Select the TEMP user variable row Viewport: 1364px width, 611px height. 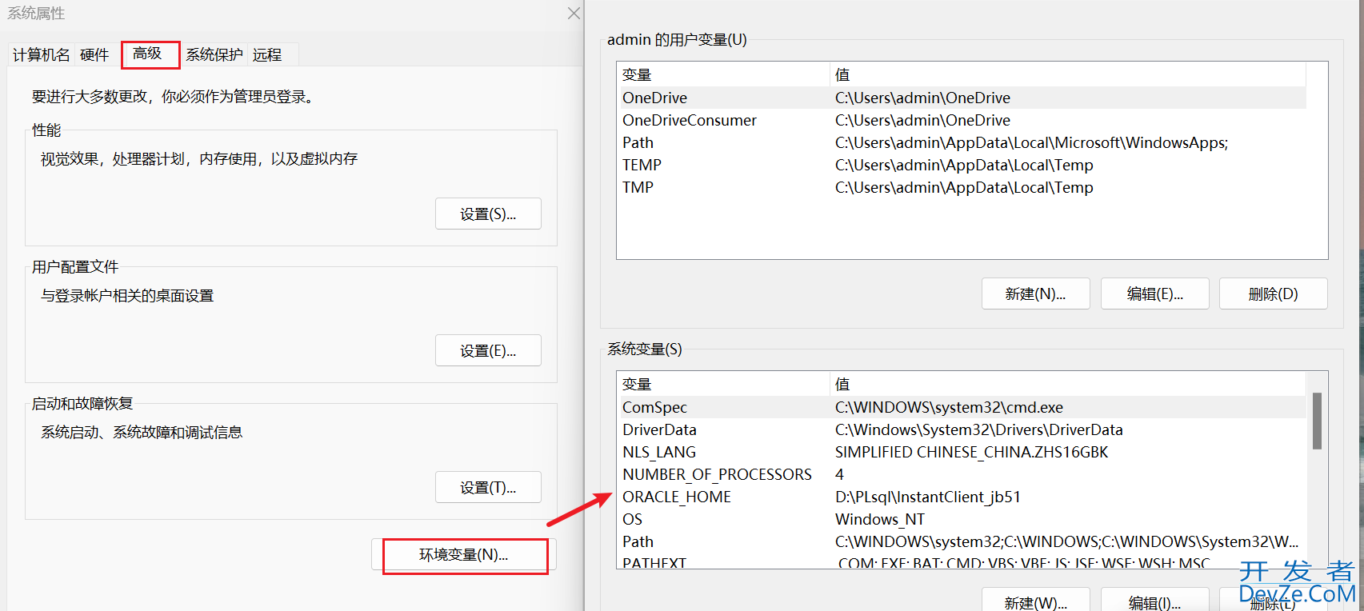[962, 165]
